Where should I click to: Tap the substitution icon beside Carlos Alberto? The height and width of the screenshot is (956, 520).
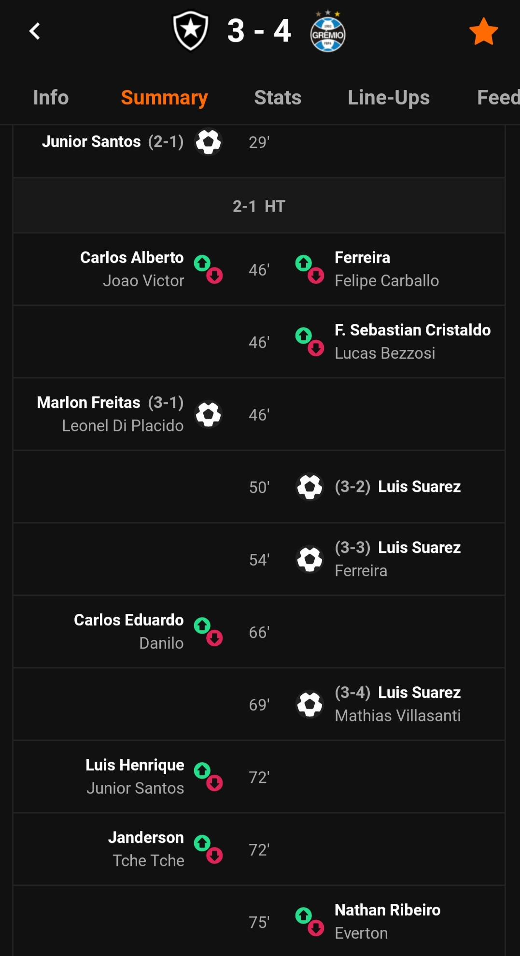(208, 269)
